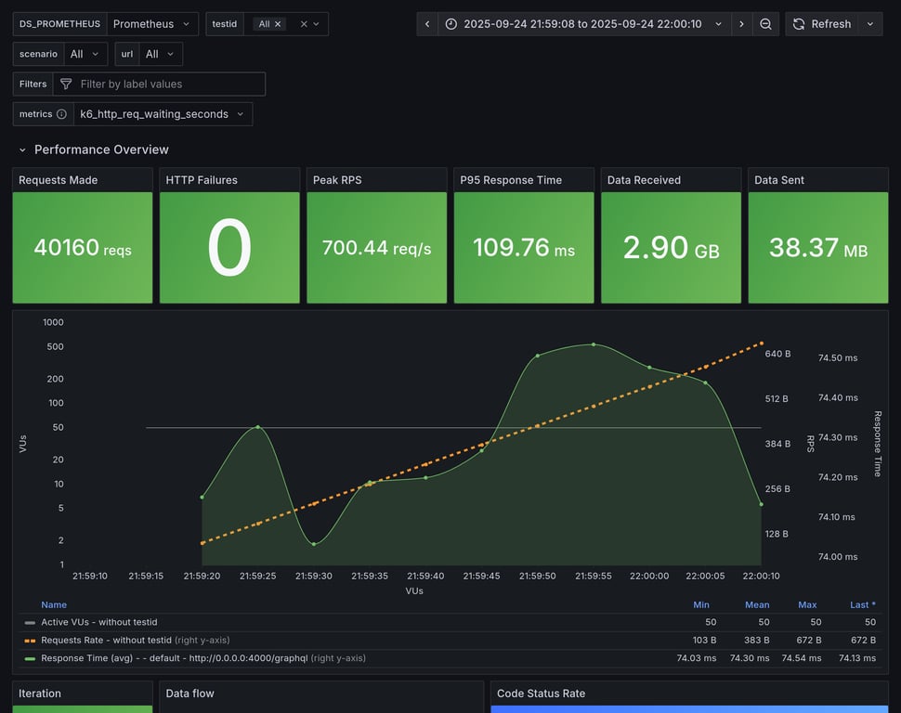Click the filter funnel icon
This screenshot has width=901, height=713.
(66, 84)
